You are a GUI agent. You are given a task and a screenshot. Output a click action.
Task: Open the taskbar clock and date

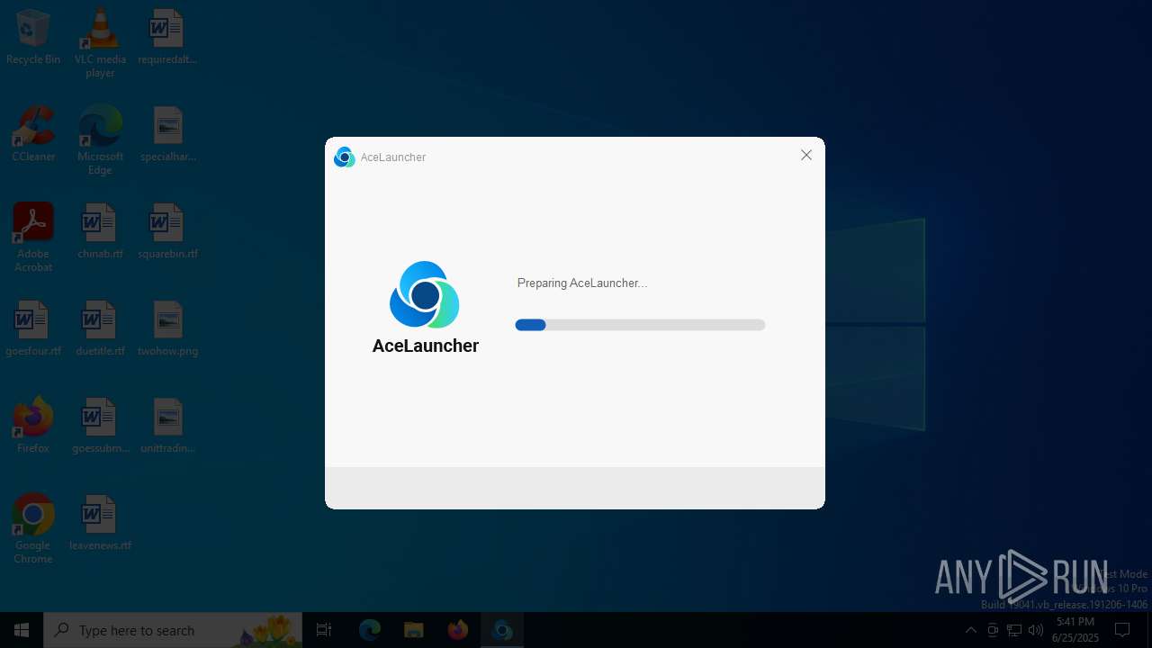(x=1075, y=630)
